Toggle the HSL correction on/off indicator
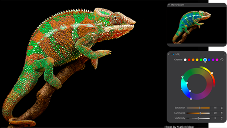 (x=173, y=54)
